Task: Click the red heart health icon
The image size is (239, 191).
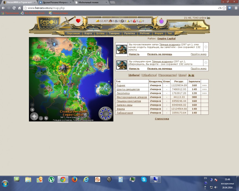Action: [x=78, y=21]
